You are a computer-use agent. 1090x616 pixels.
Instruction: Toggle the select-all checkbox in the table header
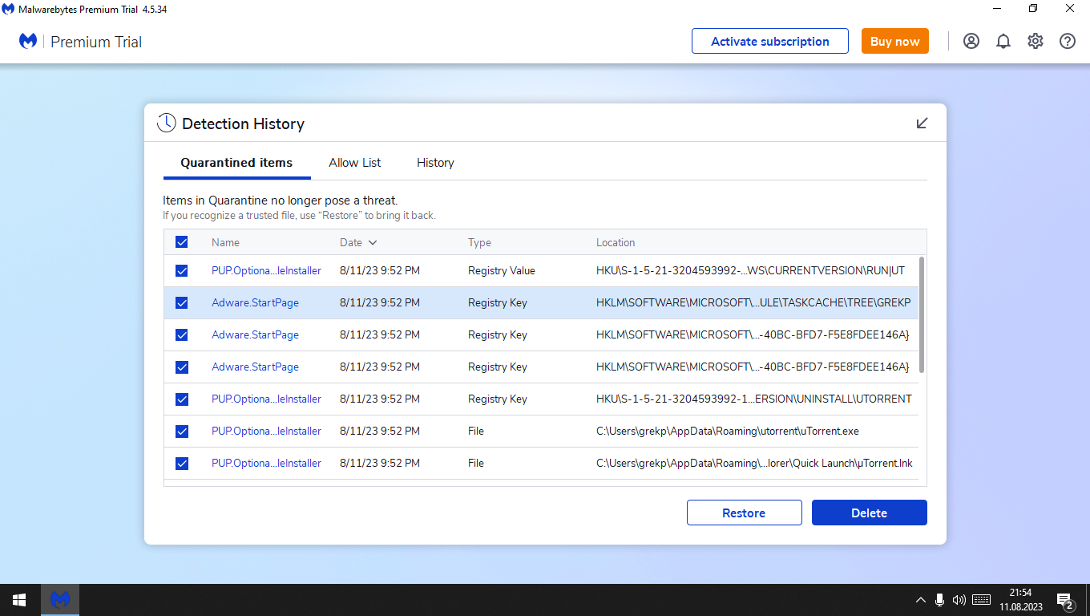[x=182, y=242]
